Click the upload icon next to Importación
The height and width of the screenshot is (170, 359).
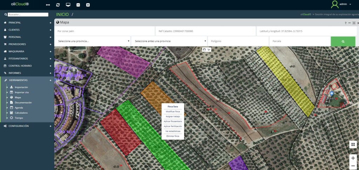click(12, 87)
